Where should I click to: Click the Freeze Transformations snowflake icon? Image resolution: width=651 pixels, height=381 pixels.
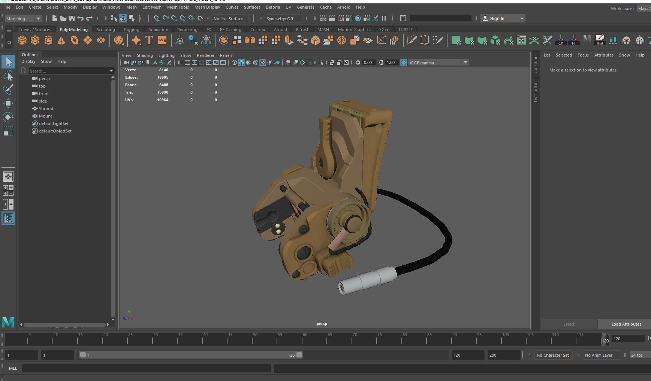206,40
